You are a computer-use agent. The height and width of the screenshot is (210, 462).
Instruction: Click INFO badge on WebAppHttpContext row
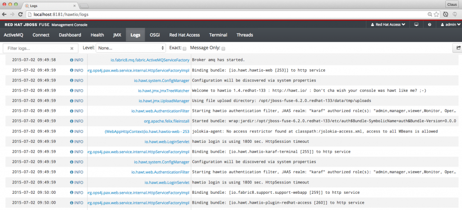point(77,131)
